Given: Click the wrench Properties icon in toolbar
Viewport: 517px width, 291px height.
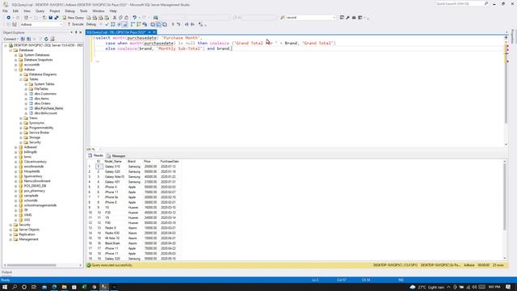Looking at the screenshot, I should 348,18.
